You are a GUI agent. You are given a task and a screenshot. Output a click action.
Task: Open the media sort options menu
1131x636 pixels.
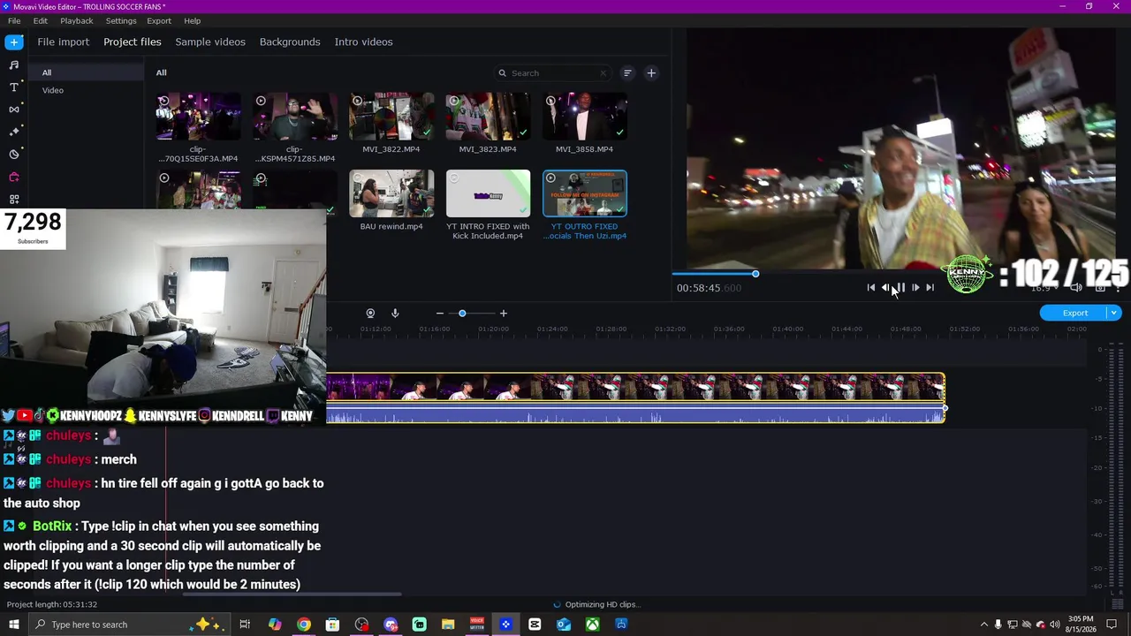coord(627,73)
